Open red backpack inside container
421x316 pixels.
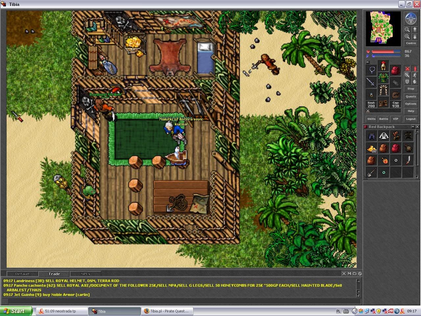tap(396, 148)
